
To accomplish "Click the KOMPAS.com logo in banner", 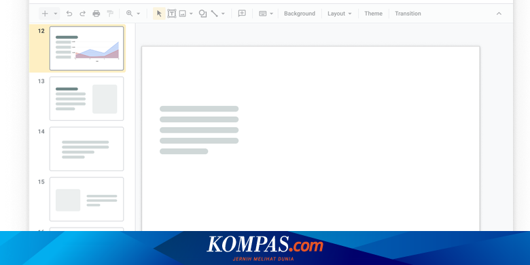I will pos(265,245).
